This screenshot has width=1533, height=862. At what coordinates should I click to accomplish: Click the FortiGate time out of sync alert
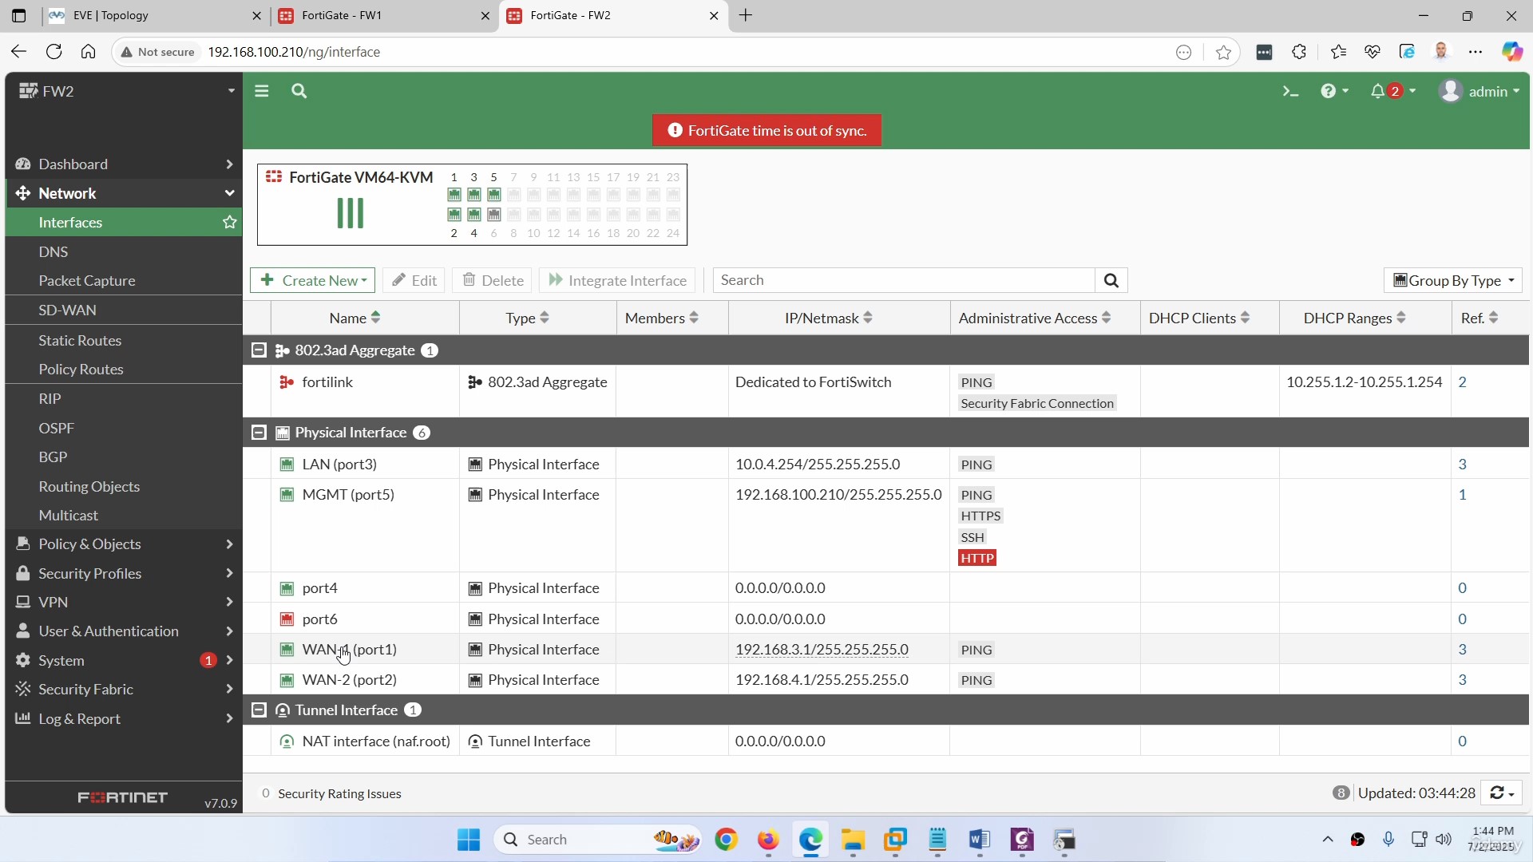tap(767, 130)
